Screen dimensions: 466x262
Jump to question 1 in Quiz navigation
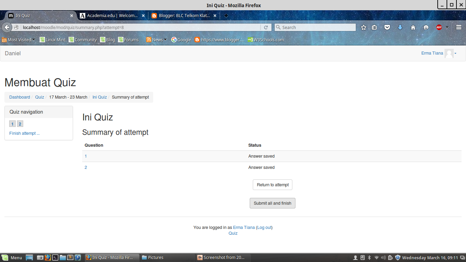(13, 124)
